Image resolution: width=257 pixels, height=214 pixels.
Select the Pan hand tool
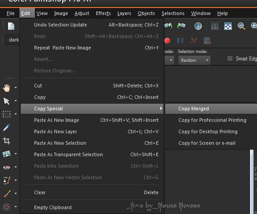pyautogui.click(x=6, y=88)
